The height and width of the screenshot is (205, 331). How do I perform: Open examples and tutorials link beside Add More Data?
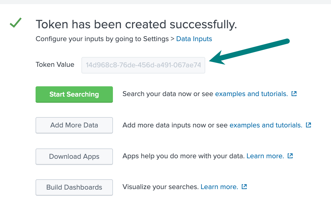(266, 125)
